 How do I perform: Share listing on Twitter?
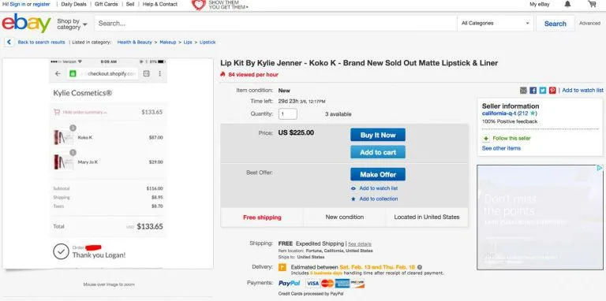pos(543,91)
